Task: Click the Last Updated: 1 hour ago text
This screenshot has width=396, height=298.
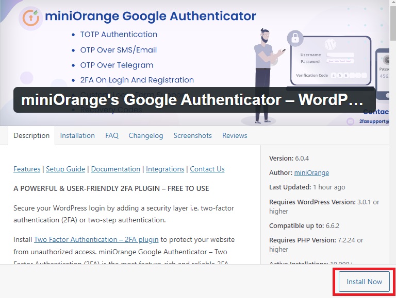Action: pyautogui.click(x=307, y=187)
